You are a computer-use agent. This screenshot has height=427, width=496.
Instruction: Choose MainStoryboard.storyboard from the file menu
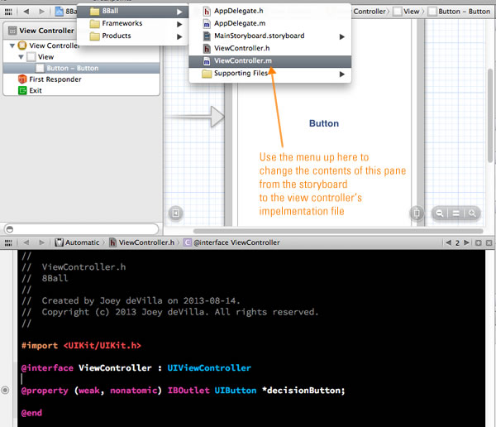(269, 36)
